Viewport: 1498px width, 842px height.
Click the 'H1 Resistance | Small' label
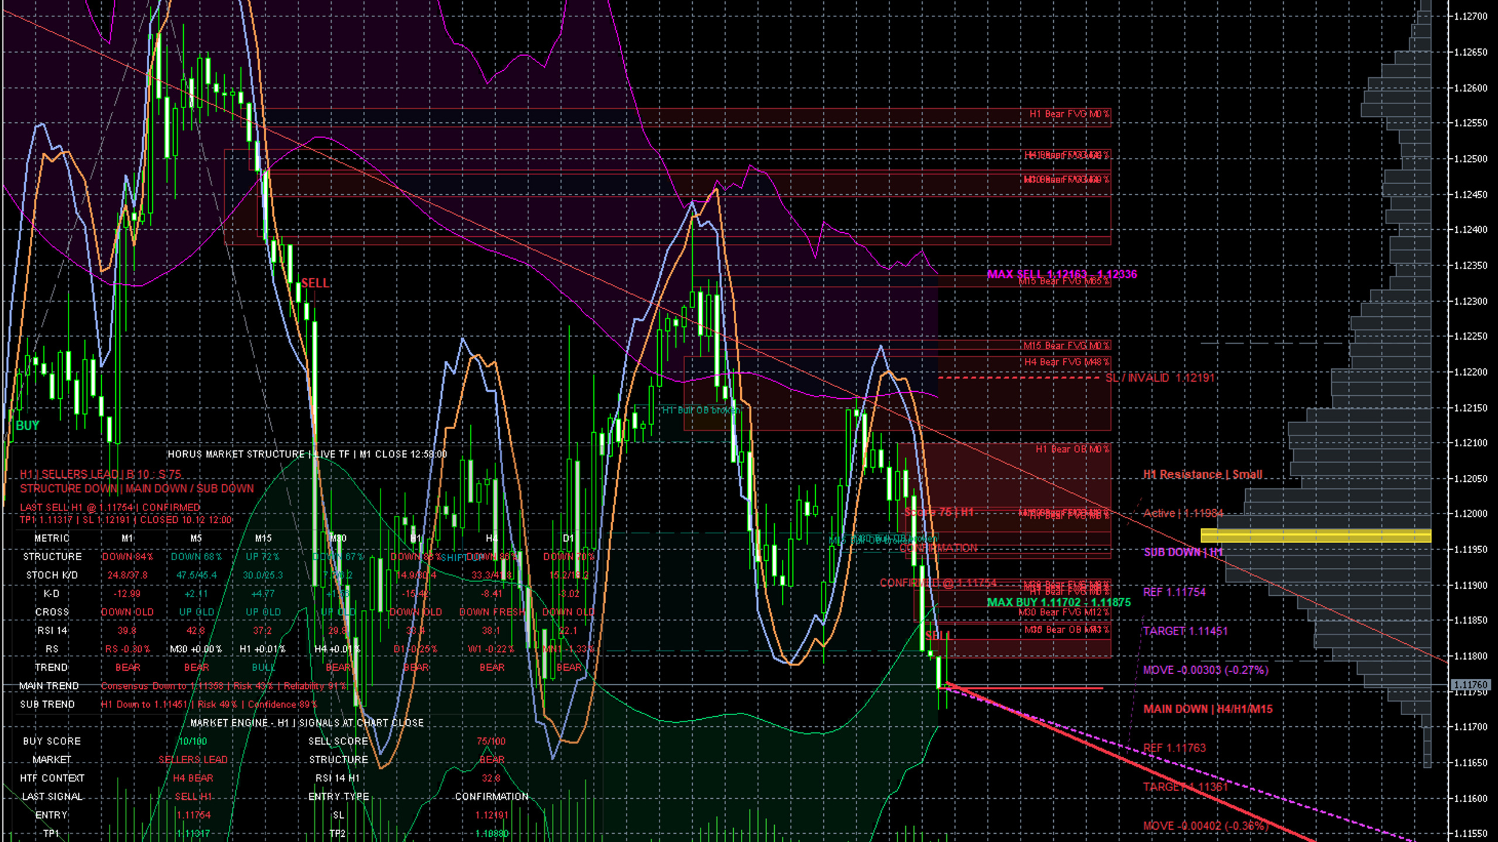coord(1202,474)
